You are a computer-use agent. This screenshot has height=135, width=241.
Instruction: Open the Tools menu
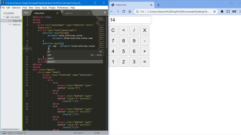[44, 7]
